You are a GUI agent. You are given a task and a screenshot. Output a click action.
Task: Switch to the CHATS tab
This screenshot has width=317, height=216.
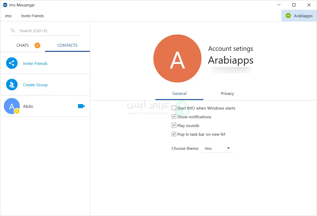(x=23, y=45)
